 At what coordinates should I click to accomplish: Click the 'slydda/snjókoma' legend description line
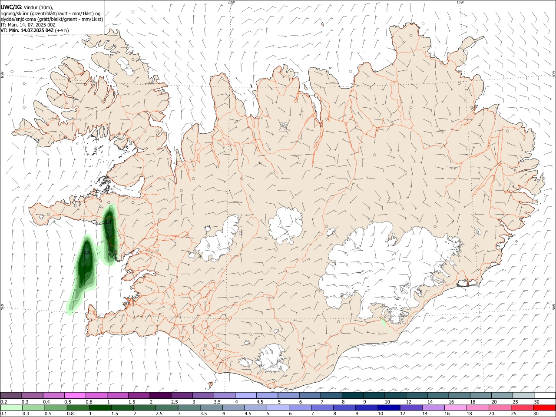click(52, 19)
